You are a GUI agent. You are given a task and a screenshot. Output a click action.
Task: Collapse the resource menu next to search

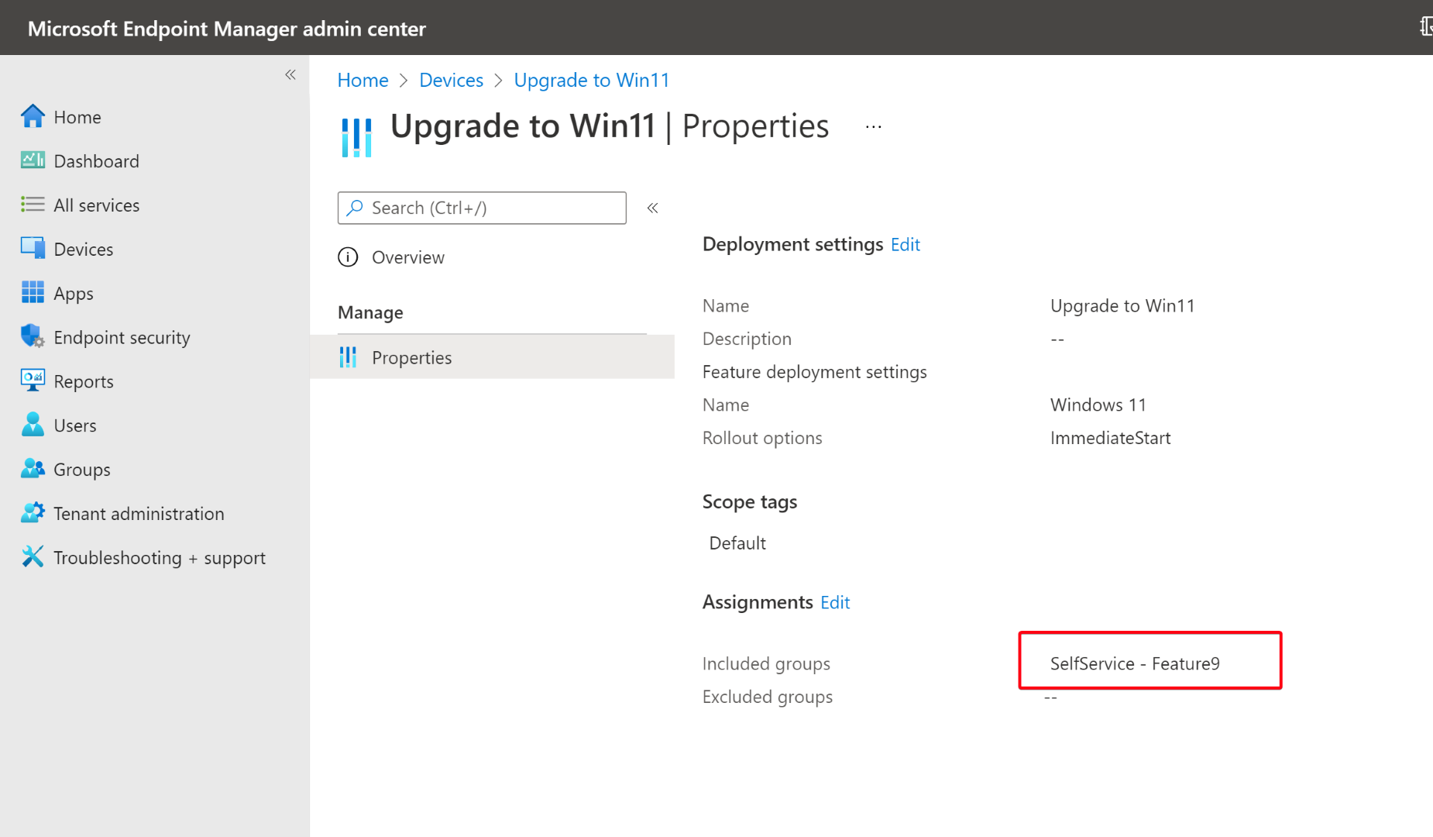tap(653, 208)
